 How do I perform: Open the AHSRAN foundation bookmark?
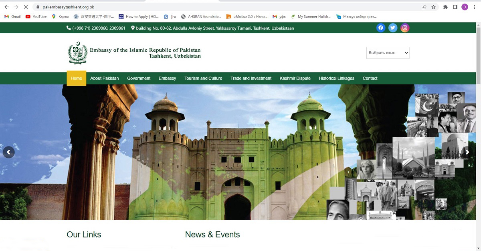201,16
